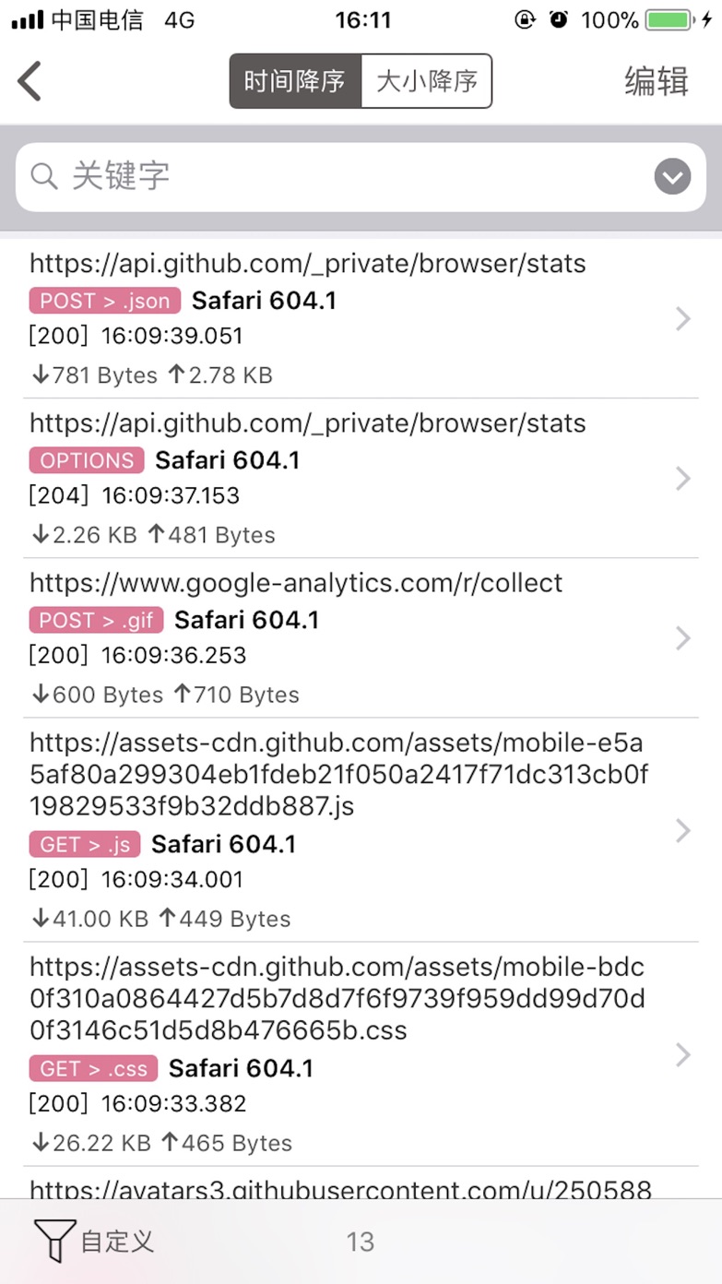Tap the 编辑 edit button
Screen dimensions: 722x1284
[x=657, y=81]
